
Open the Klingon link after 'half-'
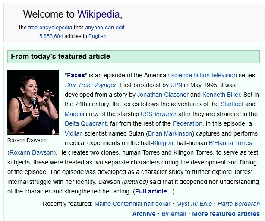click(163, 143)
